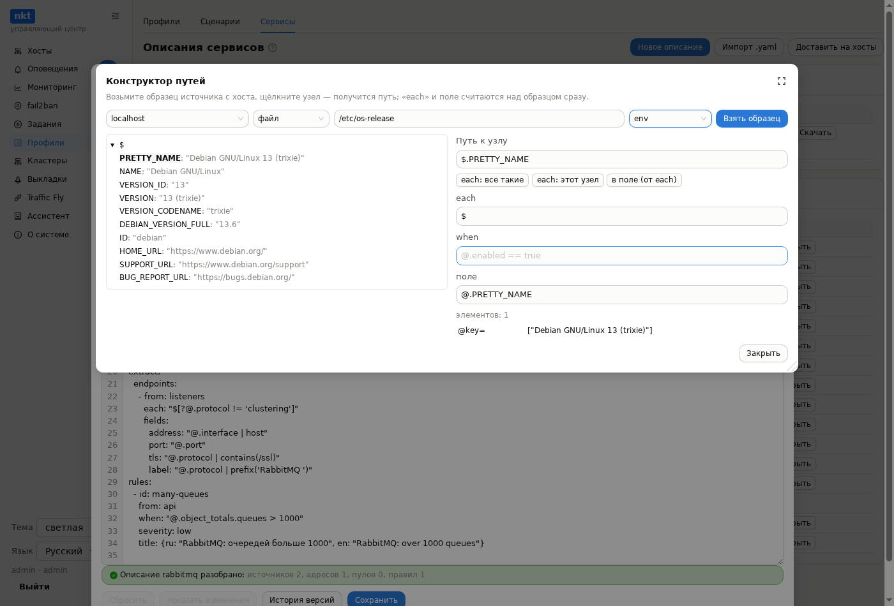Open Оповещения bell icon in sidebar

click(18, 69)
